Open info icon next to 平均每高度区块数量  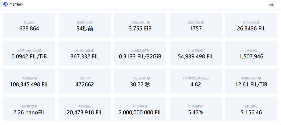(208, 78)
